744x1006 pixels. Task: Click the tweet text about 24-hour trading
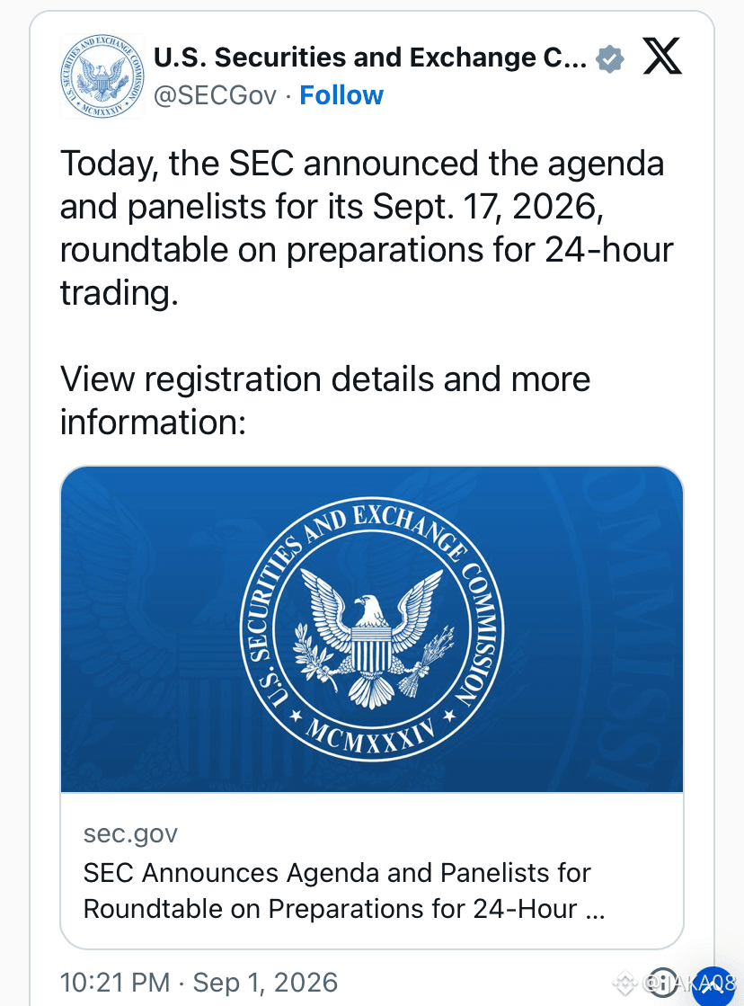(367, 227)
